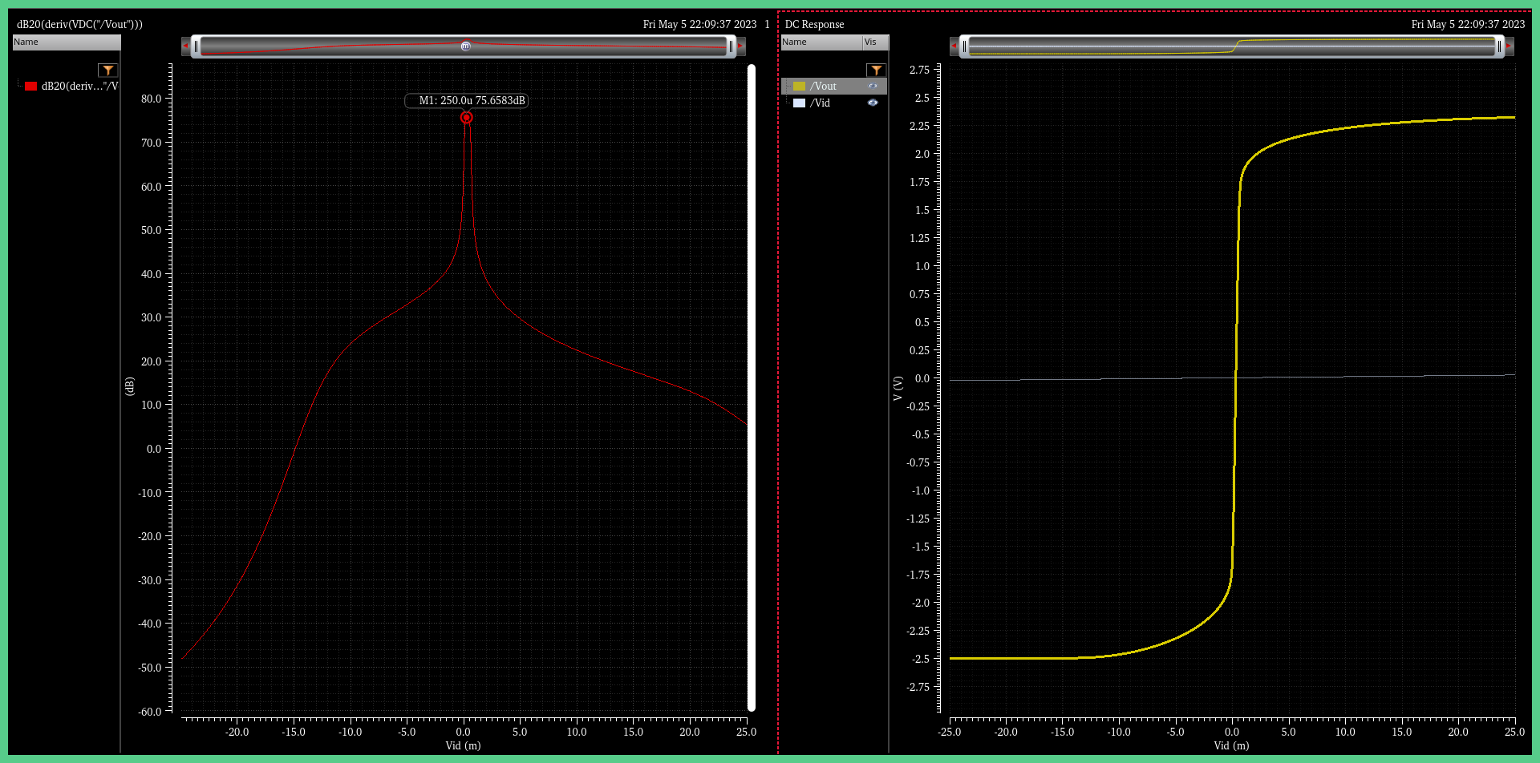Click the right red arrow of dB20 zoom bar
This screenshot has width=1540, height=763.
(x=741, y=46)
